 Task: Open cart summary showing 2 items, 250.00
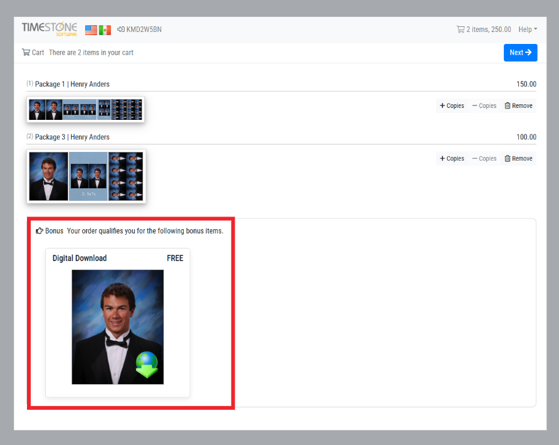483,29
